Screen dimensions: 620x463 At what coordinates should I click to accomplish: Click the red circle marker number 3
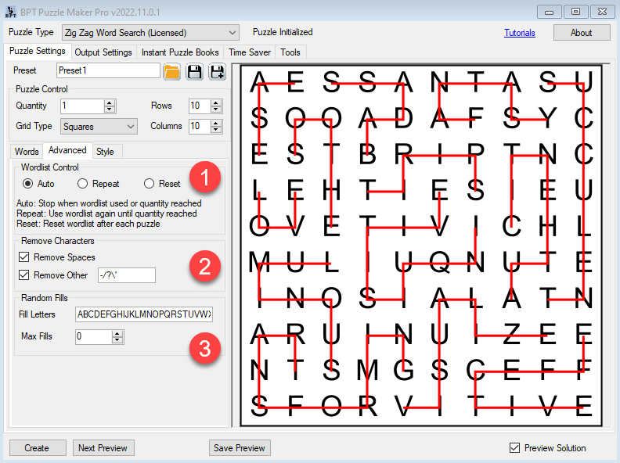(x=205, y=349)
